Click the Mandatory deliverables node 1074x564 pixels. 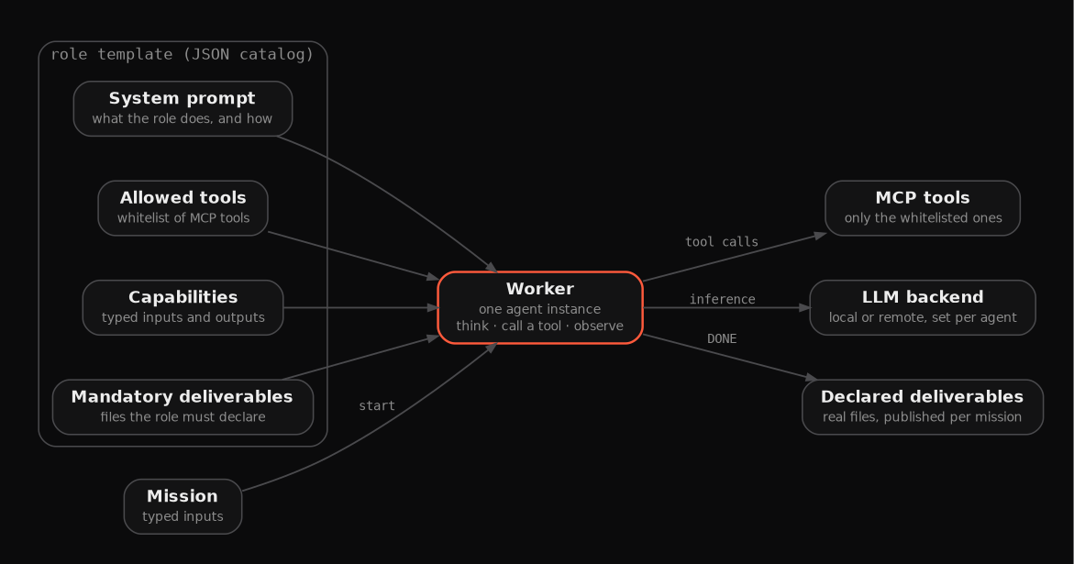183,406
